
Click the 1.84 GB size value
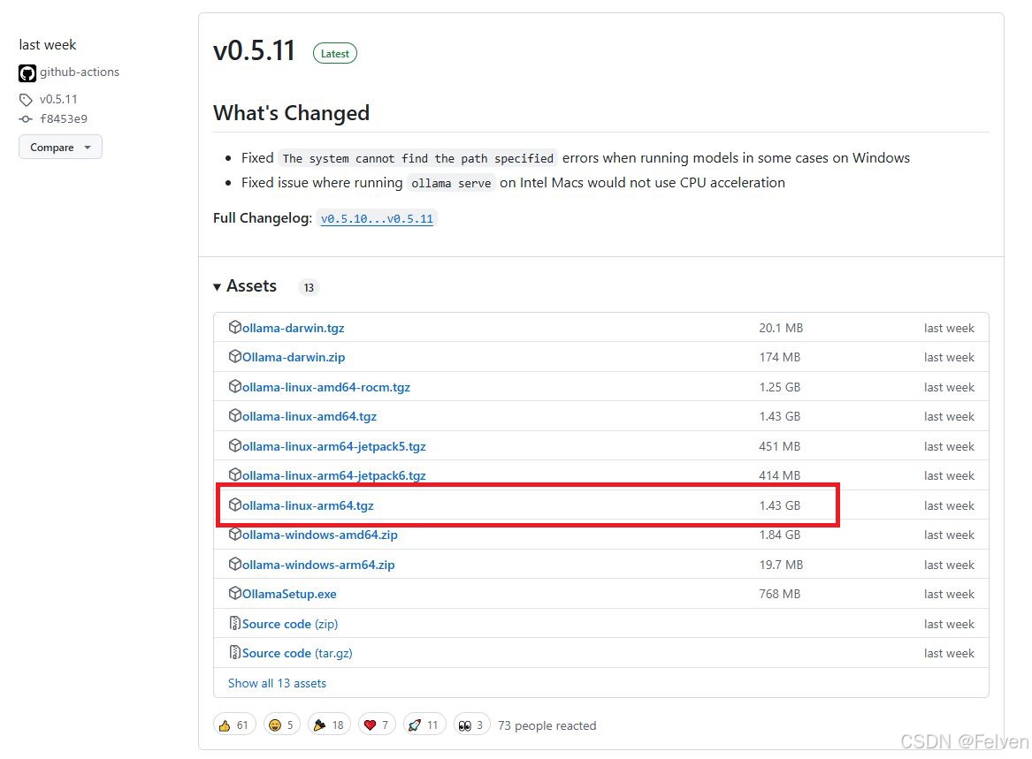click(779, 535)
